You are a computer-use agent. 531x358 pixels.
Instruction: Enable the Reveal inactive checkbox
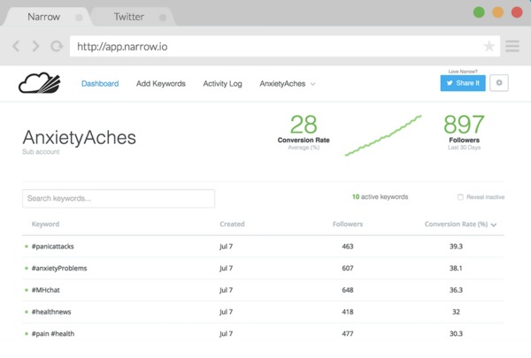point(460,197)
